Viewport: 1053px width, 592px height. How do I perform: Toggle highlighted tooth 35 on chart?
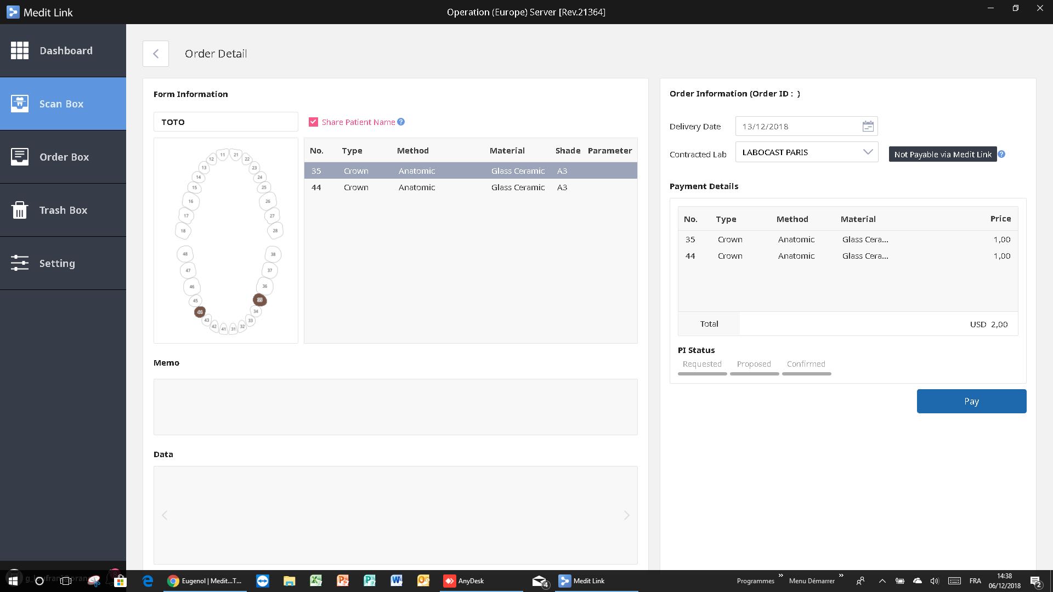pos(259,300)
